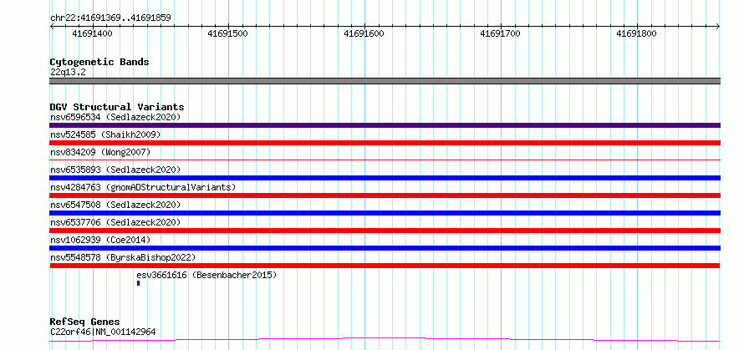Click the Cytogenetic Bands track title
Viewport: 744px width, 350px height.
(99, 62)
